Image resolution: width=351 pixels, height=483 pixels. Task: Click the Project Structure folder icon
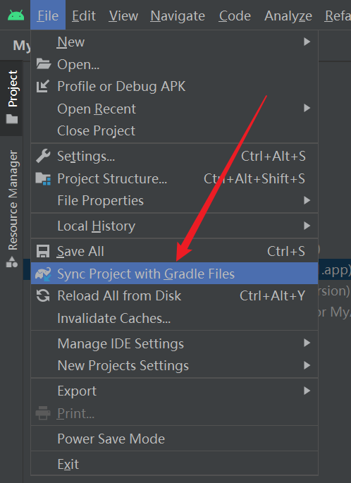pyautogui.click(x=43, y=178)
